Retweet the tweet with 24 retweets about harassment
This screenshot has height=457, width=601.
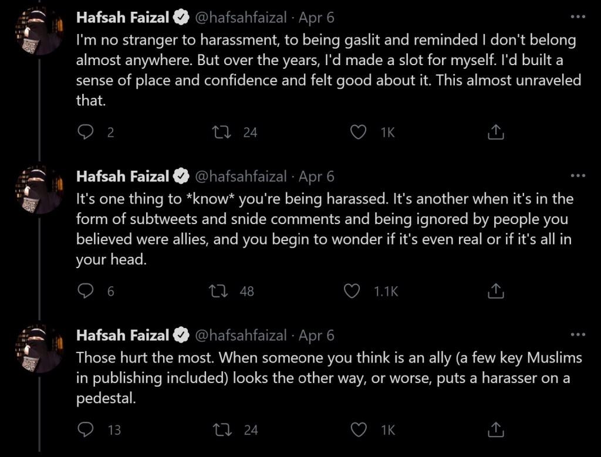(x=222, y=133)
